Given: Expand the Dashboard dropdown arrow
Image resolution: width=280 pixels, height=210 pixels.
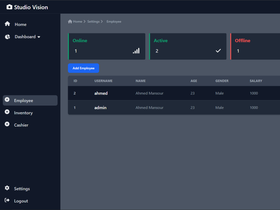Looking at the screenshot, I should click(39, 37).
